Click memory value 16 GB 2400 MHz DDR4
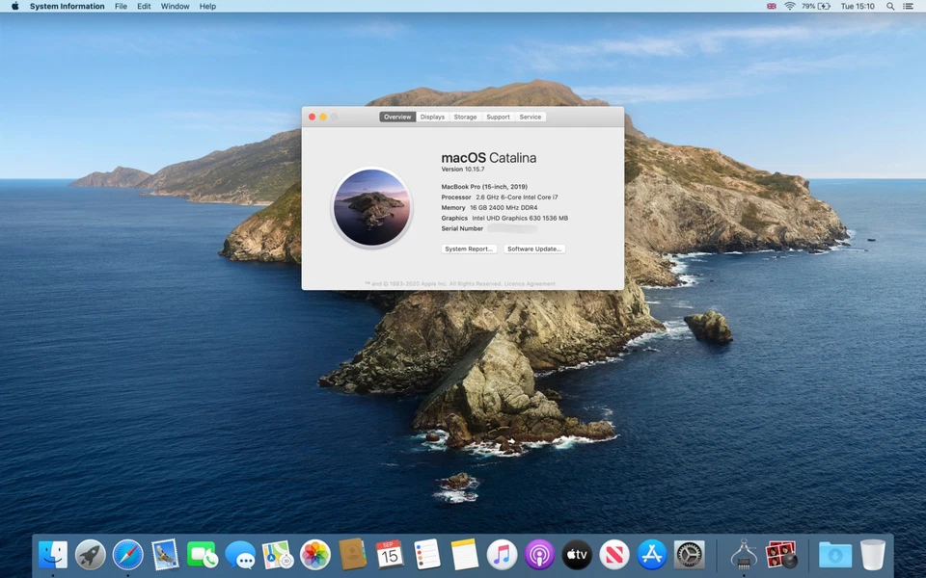The image size is (926, 578). (x=504, y=208)
